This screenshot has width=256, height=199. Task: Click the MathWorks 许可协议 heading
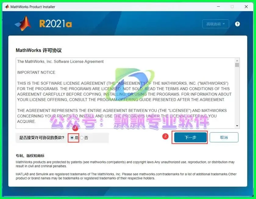click(x=39, y=50)
